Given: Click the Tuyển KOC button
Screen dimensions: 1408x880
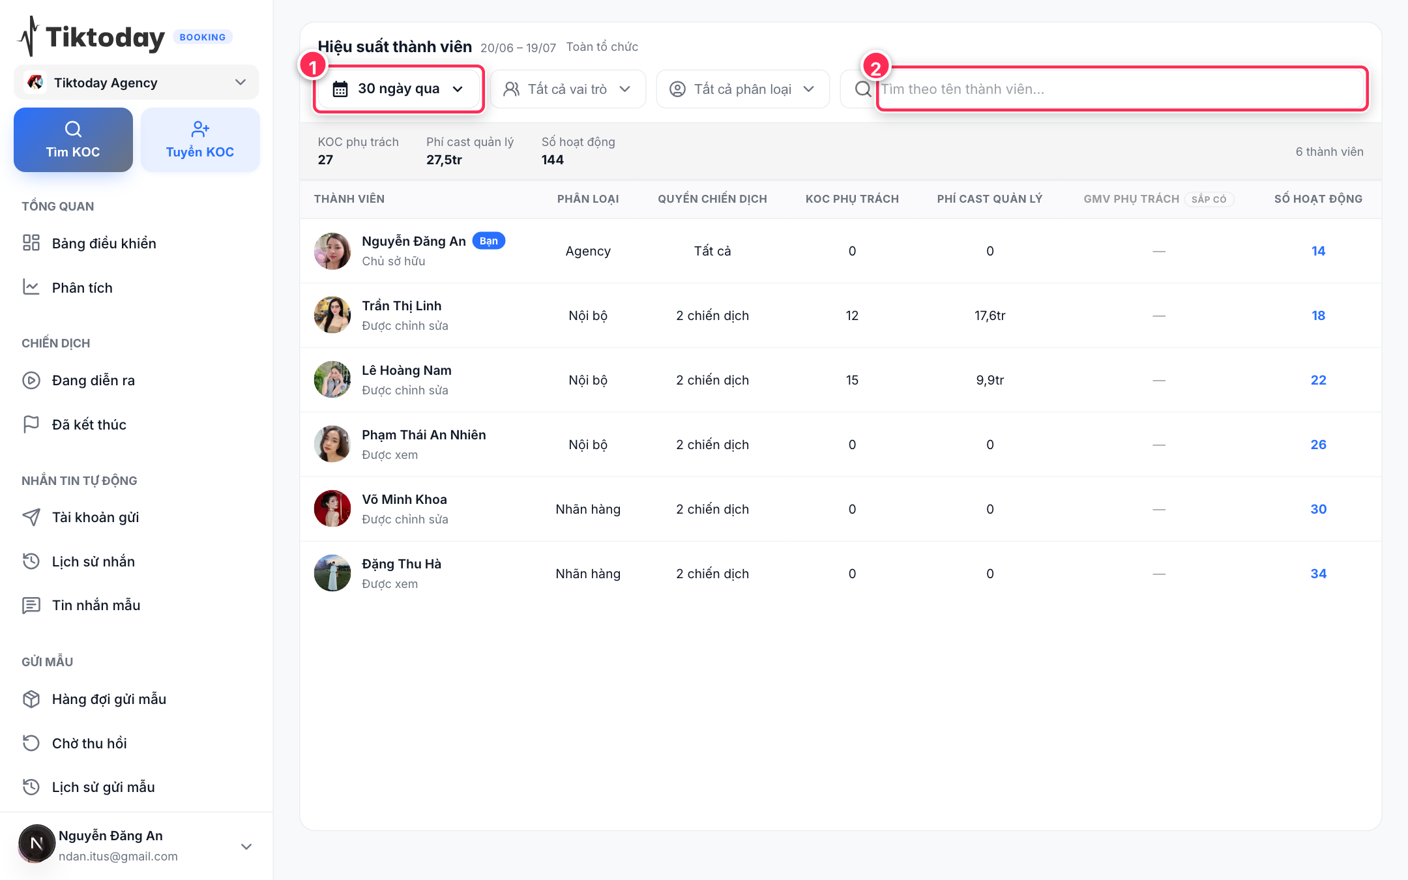Looking at the screenshot, I should 200,139.
